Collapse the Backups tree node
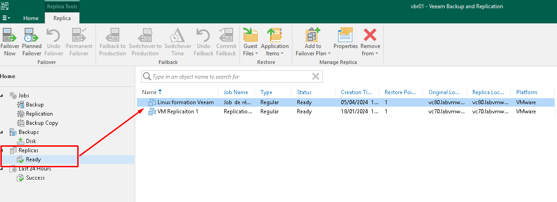The height and width of the screenshot is (202, 557). pyautogui.click(x=1, y=132)
